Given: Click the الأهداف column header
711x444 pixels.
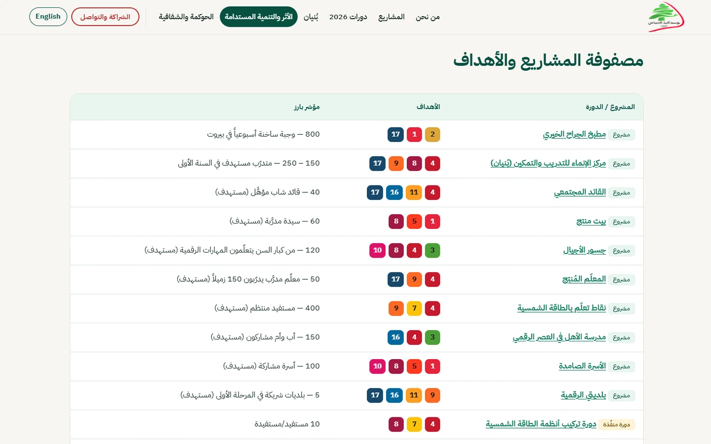Looking at the screenshot, I should [x=428, y=107].
